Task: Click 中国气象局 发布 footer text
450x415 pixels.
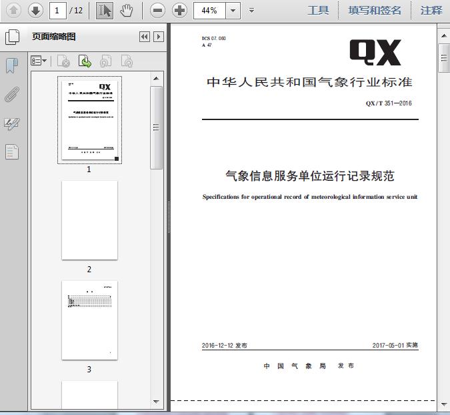Action: pos(309,366)
